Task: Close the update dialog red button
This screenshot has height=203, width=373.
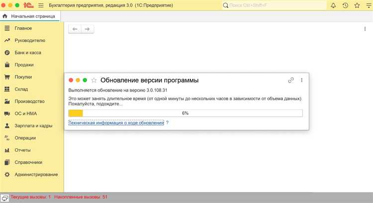Action: [x=71, y=80]
